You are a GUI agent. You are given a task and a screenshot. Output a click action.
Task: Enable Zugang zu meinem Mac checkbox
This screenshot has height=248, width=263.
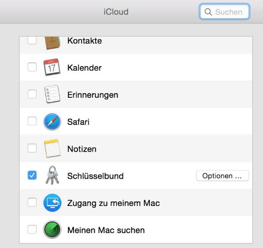click(32, 202)
